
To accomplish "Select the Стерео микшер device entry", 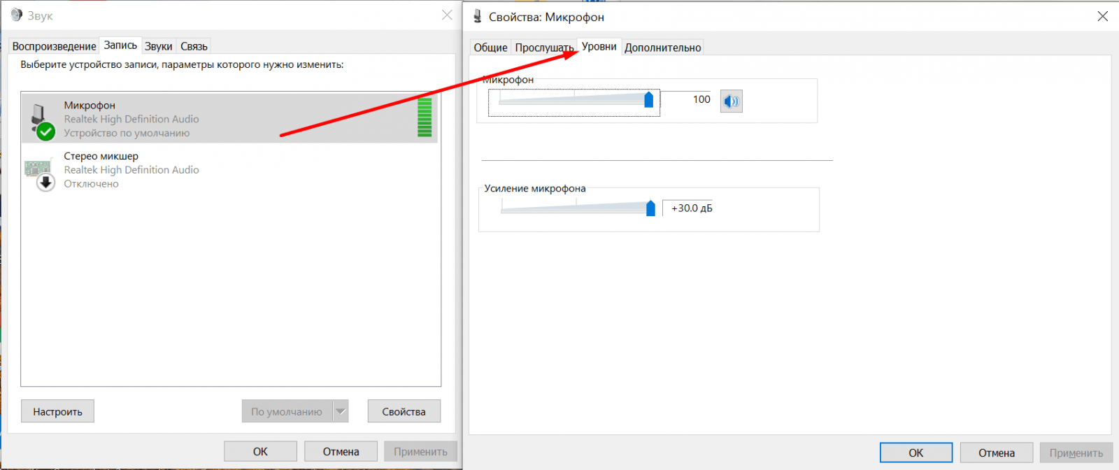I will point(131,169).
